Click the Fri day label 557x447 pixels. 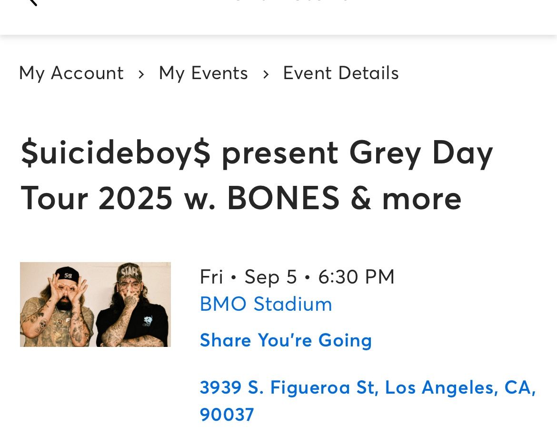click(x=211, y=277)
